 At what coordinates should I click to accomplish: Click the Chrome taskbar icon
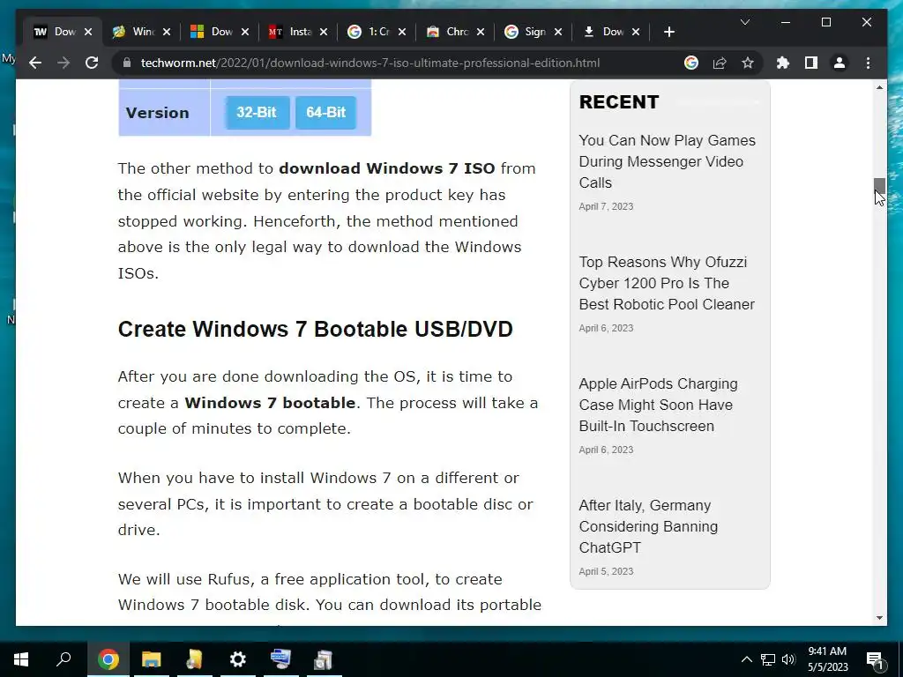[x=108, y=659]
